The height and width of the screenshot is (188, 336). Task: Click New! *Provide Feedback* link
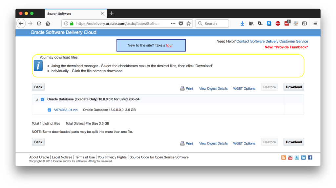click(x=286, y=47)
